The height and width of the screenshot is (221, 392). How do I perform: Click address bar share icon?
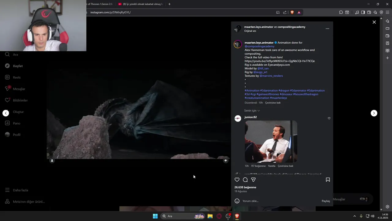[x=285, y=12]
